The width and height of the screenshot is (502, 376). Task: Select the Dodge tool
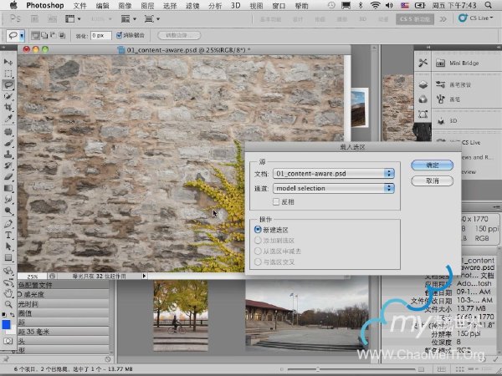[8, 211]
